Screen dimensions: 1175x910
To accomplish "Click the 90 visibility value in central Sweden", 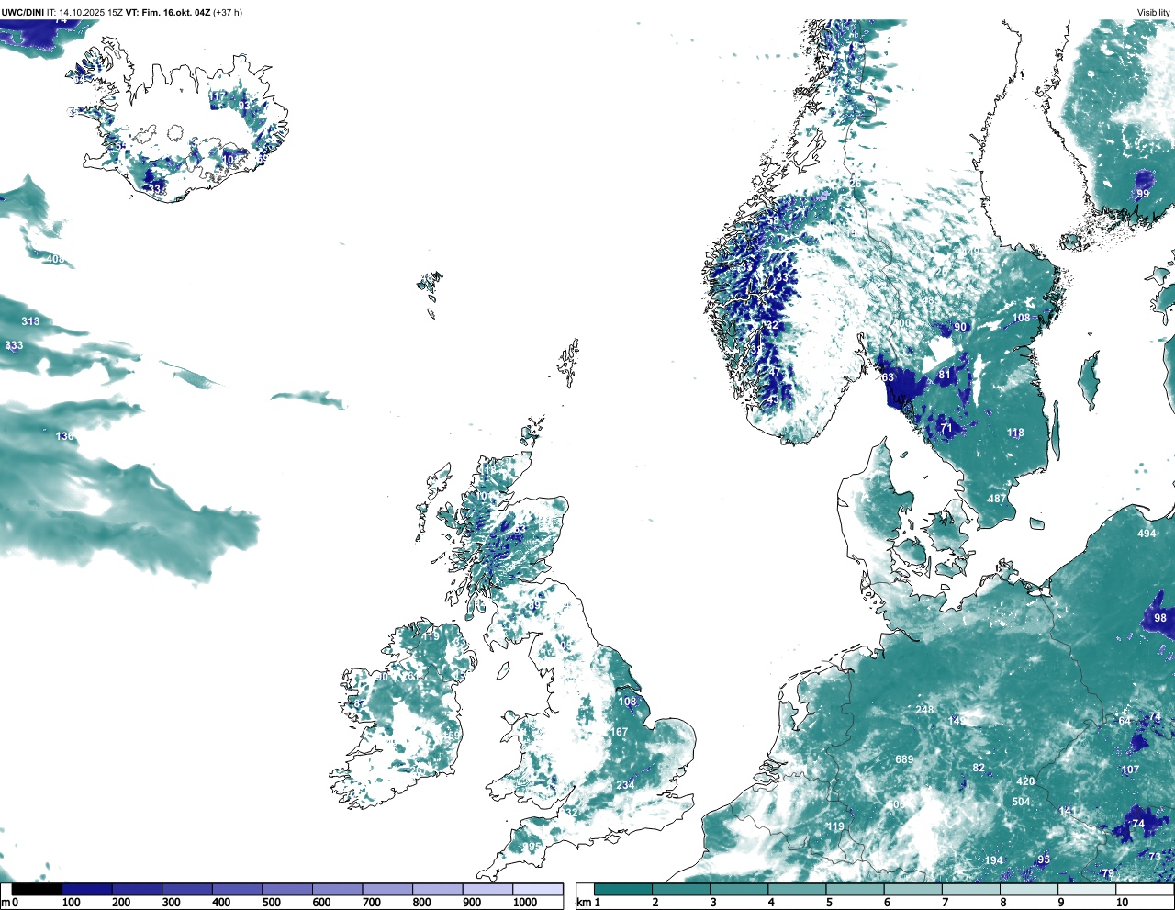I will pos(960,327).
